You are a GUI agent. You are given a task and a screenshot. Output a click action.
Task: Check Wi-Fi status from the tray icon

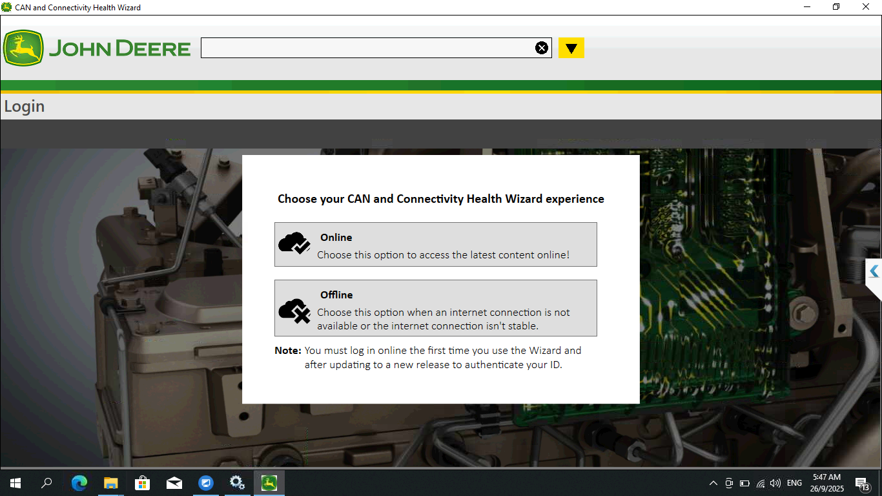(760, 482)
